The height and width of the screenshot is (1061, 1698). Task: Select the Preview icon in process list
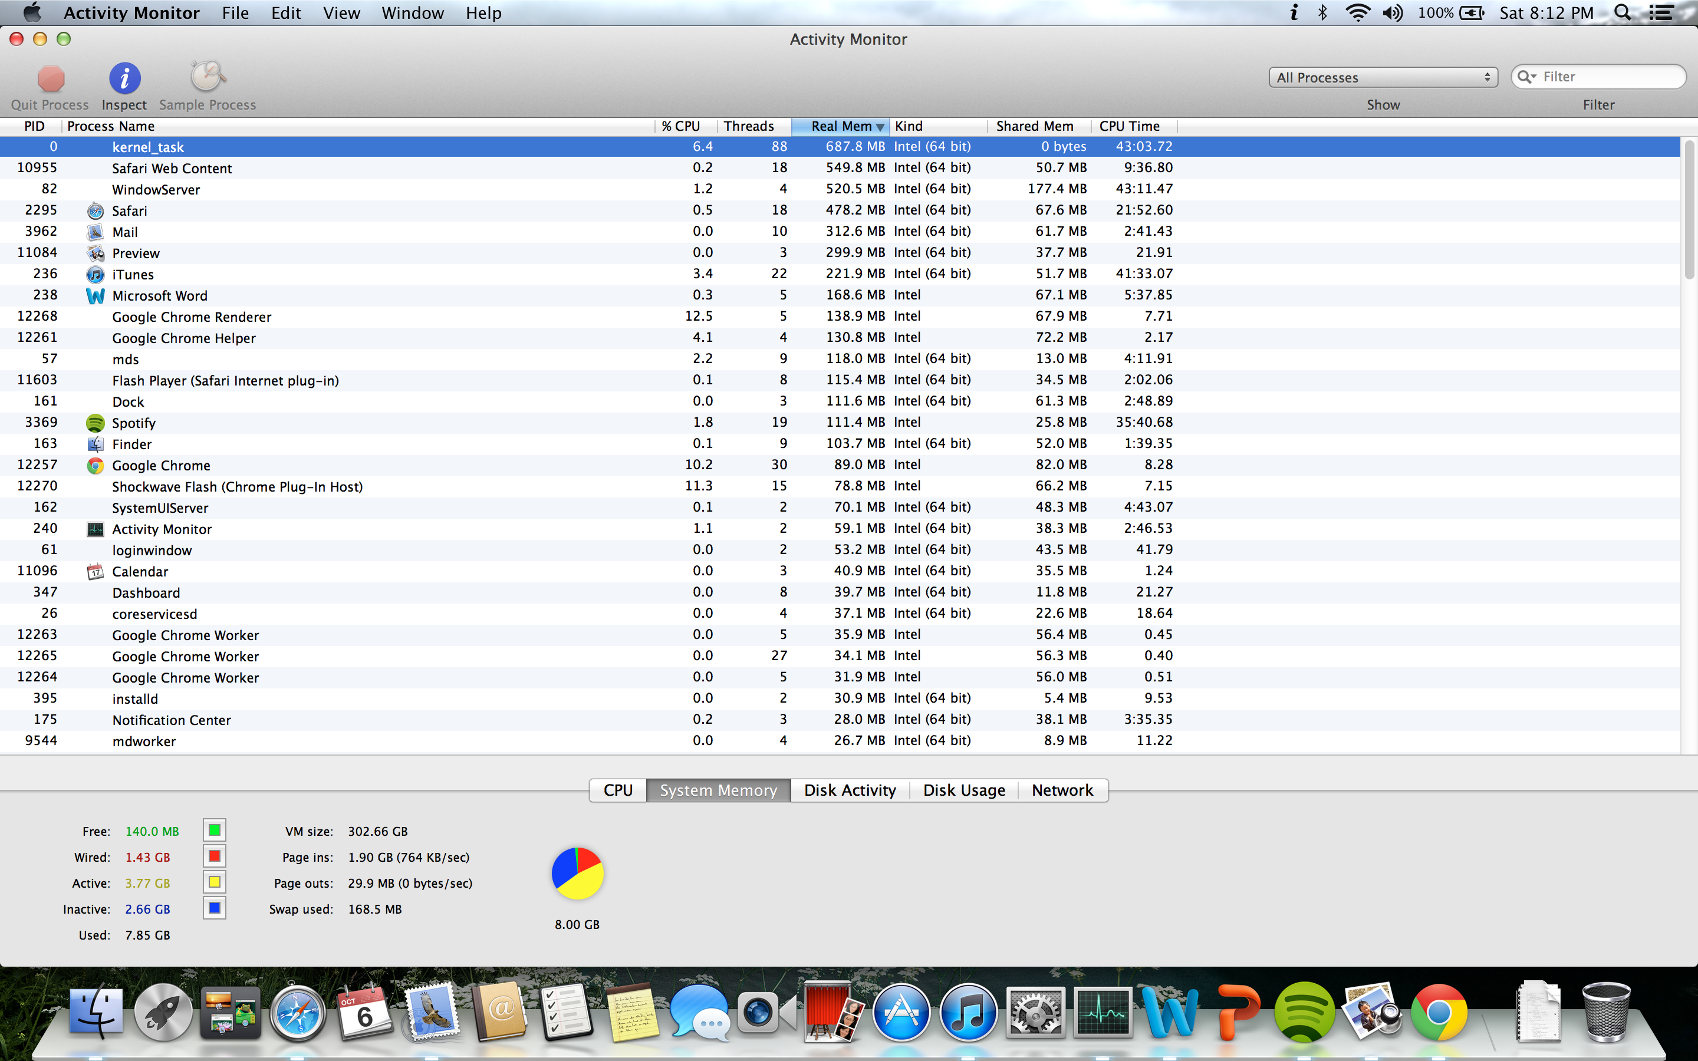pos(96,253)
